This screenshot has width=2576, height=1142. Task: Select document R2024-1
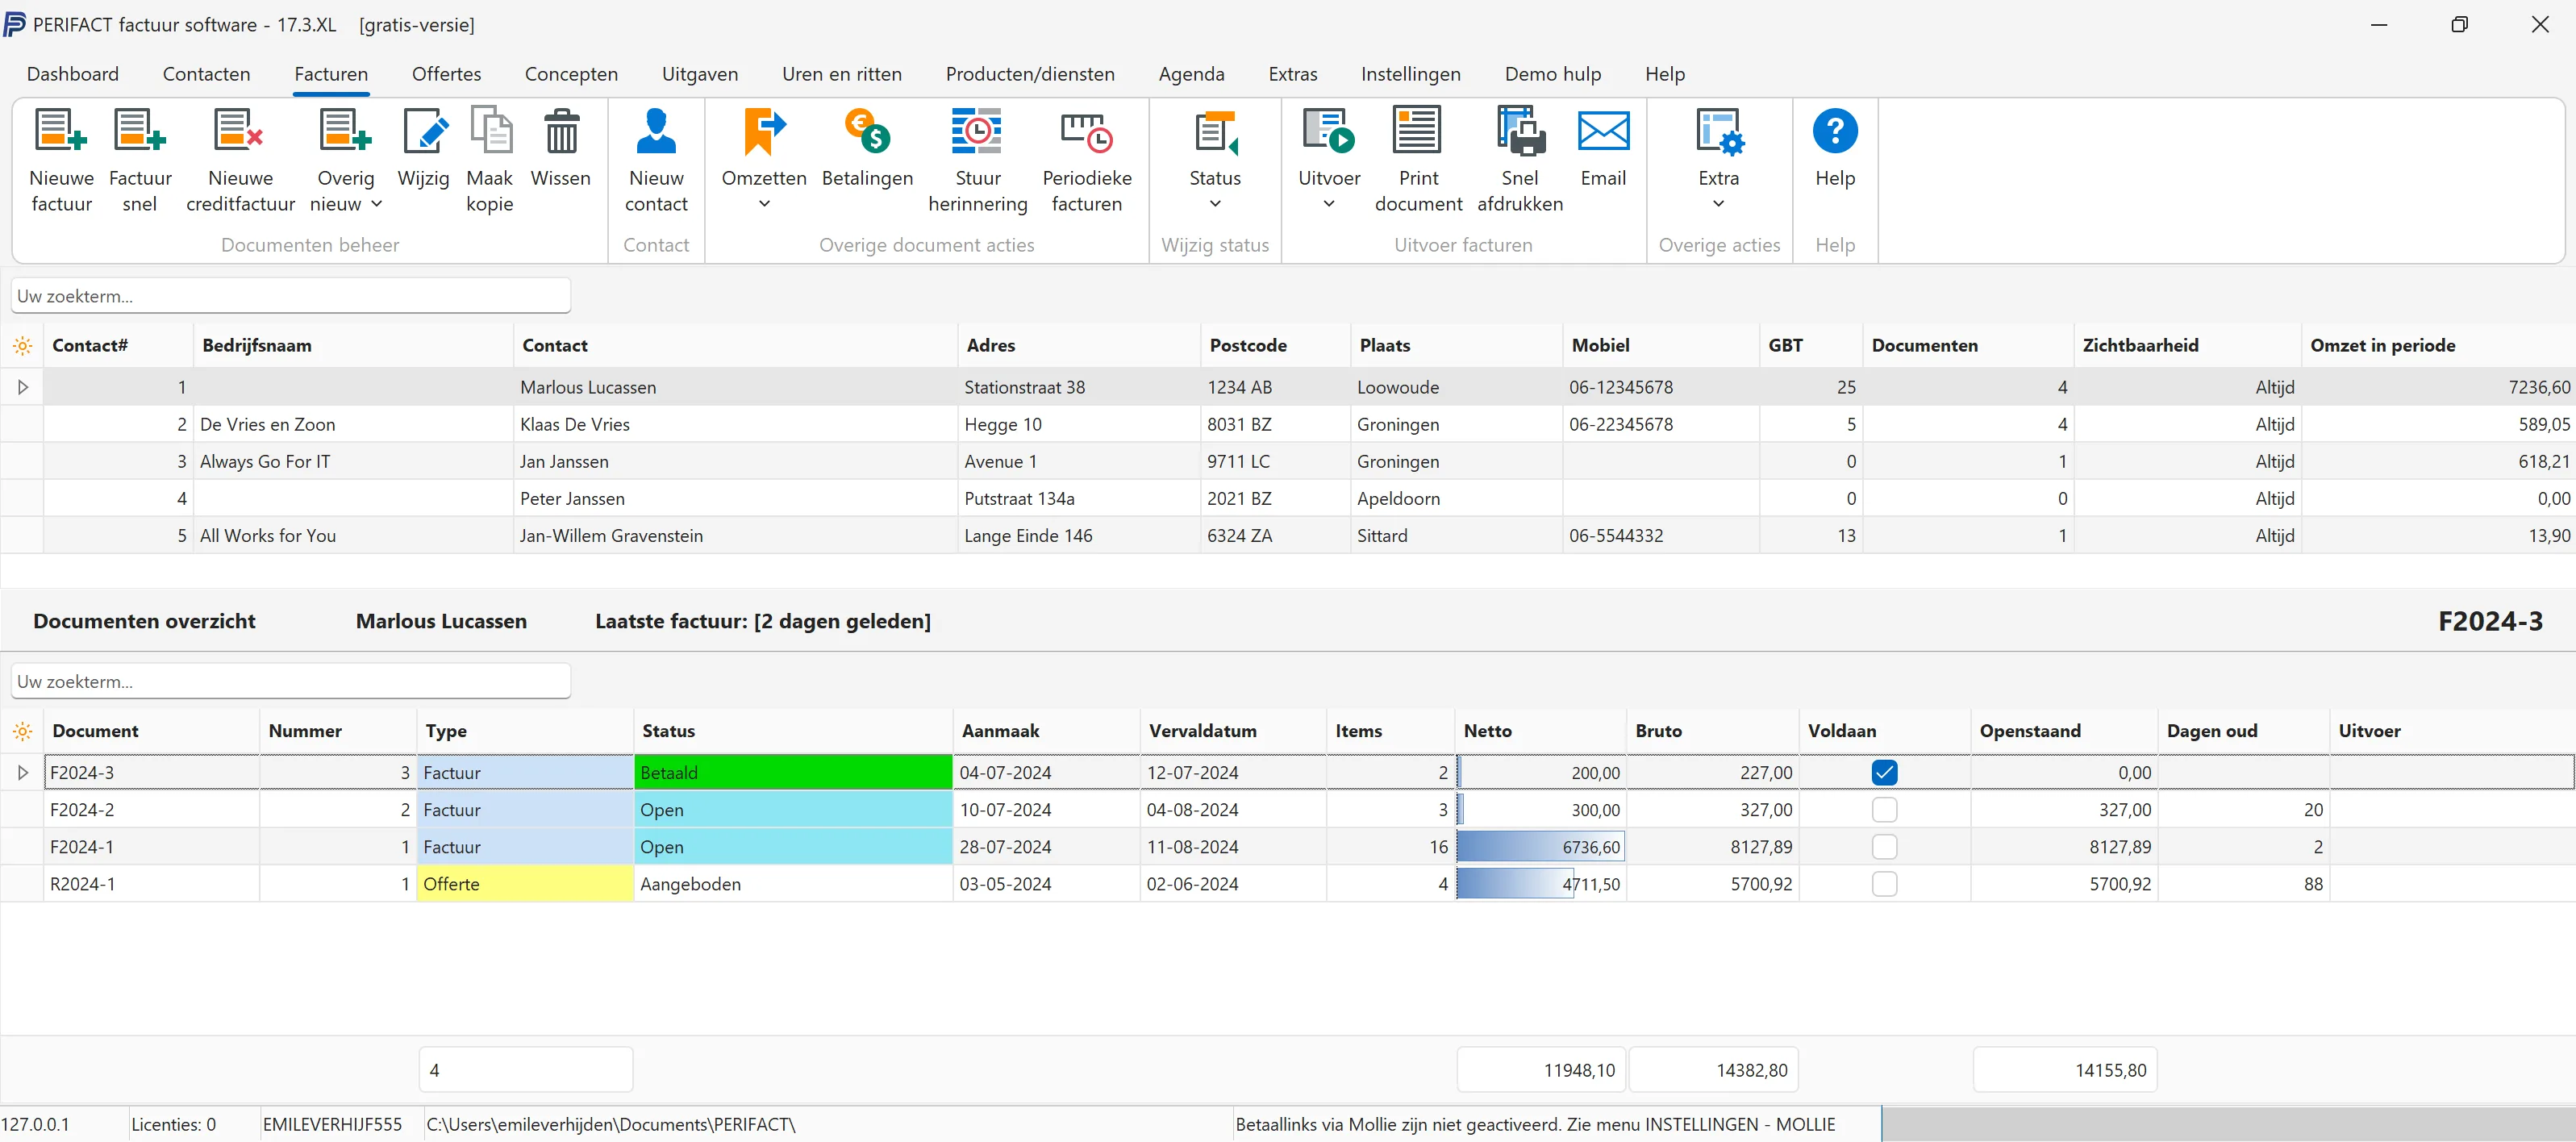point(1288,884)
